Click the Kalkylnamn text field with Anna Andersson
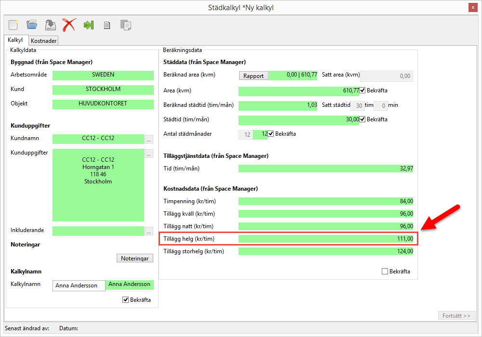This screenshot has height=337, width=482. point(79,285)
